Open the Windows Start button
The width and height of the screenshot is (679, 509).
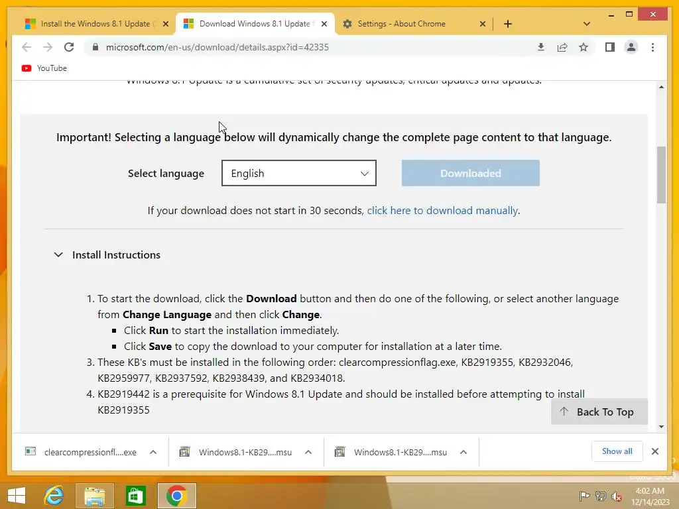point(17,496)
